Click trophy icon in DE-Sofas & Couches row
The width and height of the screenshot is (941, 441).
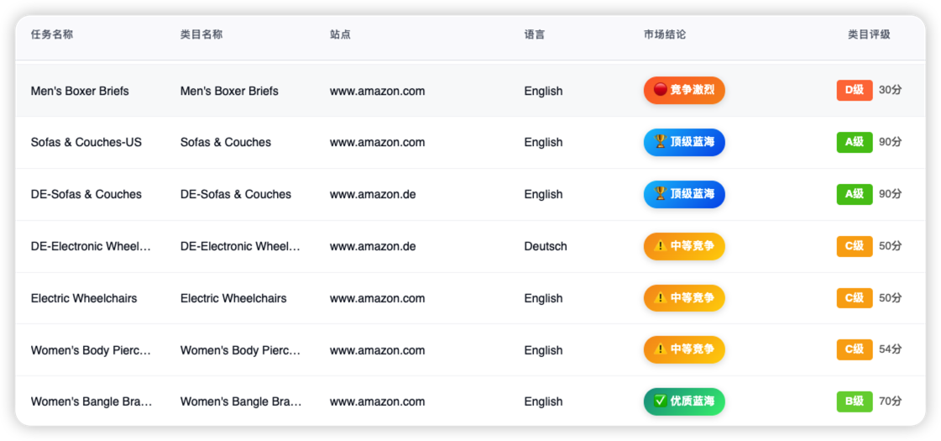660,193
